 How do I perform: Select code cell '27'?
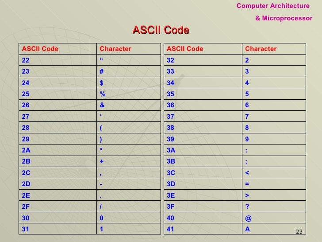tap(57, 116)
